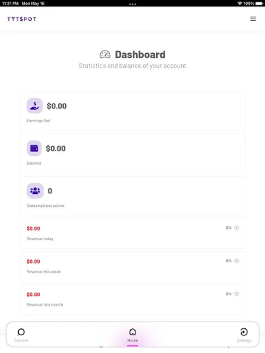Select the Earnings Net card
The image size is (265, 353).
pos(133,111)
